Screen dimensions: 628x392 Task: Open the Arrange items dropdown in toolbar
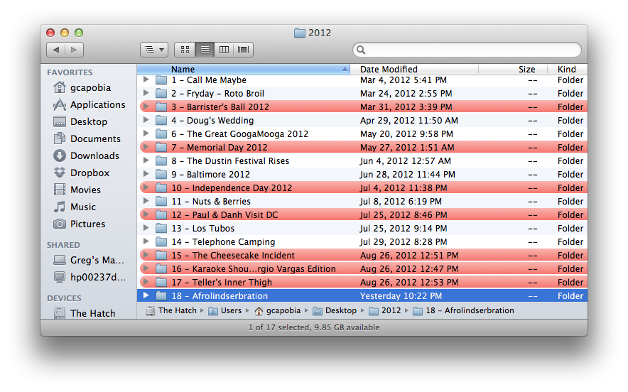[x=154, y=50]
